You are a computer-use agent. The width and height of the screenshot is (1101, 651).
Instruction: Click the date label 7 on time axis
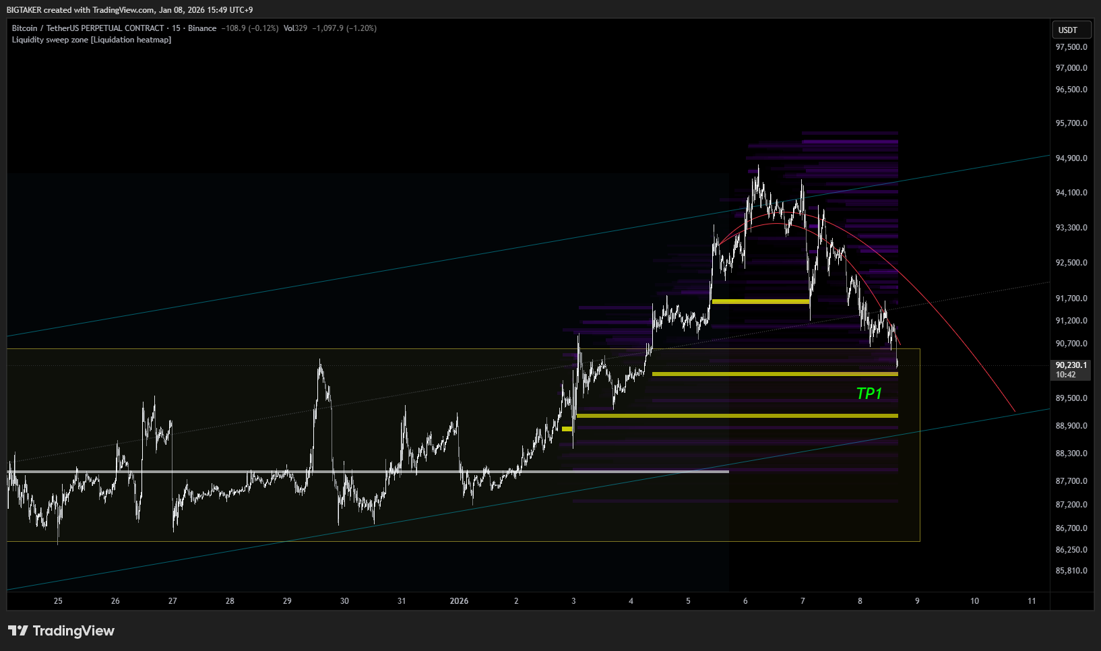tap(803, 601)
